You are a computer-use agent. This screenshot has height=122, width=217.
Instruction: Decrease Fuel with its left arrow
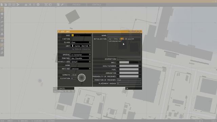point(118,69)
